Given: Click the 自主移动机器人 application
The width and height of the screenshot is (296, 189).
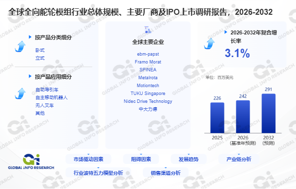Looking at the screenshot, I should (x=51, y=97).
